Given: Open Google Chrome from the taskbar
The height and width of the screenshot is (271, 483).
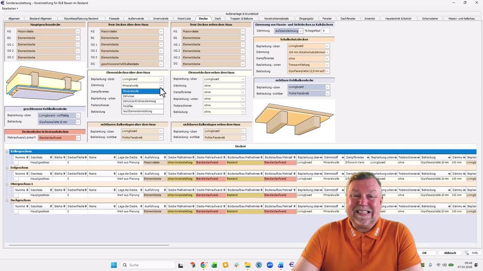Looking at the screenshot, I should coord(203,265).
